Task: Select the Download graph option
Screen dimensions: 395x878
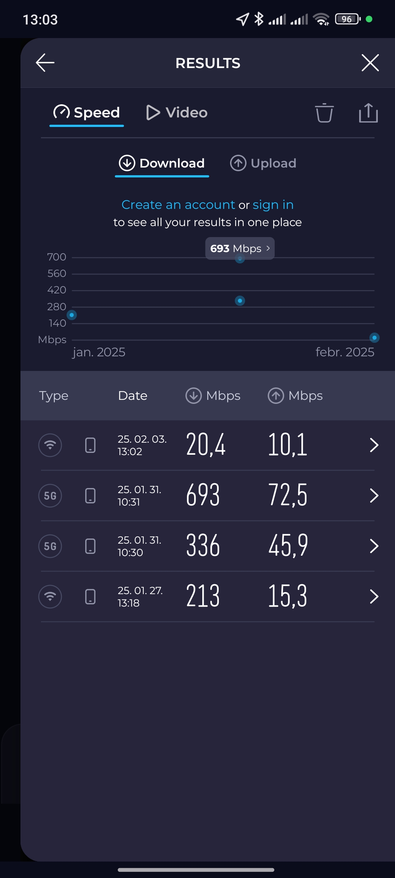Action: click(162, 163)
